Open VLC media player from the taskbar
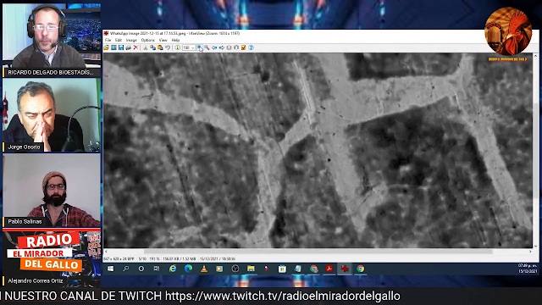Image resolution: width=542 pixels, height=305 pixels. 204,269
